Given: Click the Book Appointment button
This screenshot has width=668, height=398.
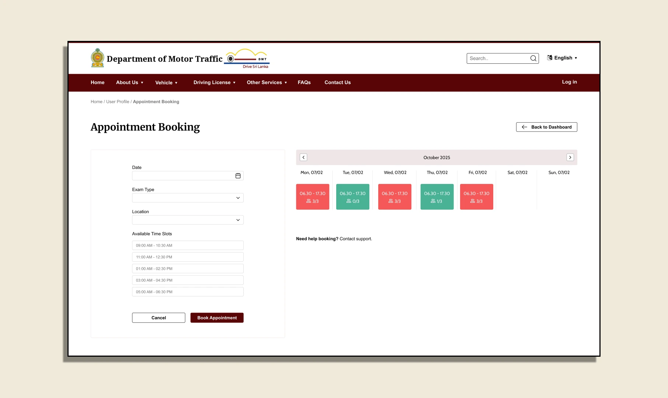Looking at the screenshot, I should (217, 318).
